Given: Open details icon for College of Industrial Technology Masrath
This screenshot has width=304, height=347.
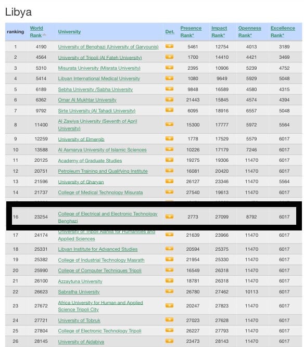Looking at the screenshot, I should point(169,259).
